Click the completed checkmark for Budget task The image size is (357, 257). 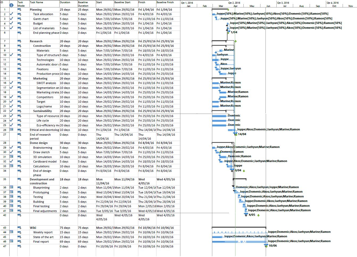point(11,23)
